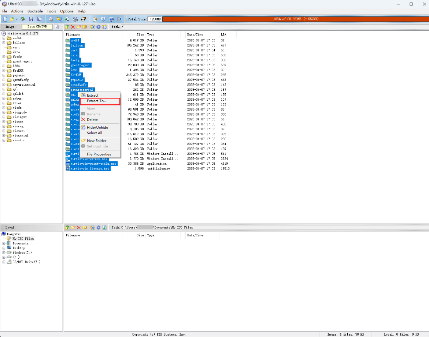The image size is (429, 337).
Task: Choose New Folder in context menu
Action: click(100, 141)
